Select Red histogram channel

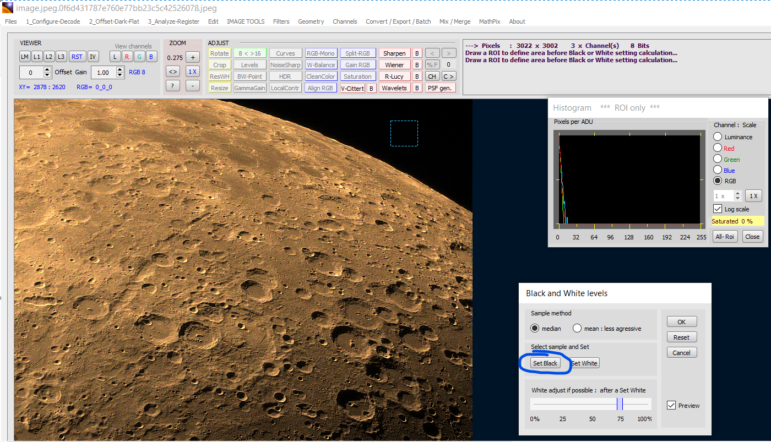[x=718, y=148]
